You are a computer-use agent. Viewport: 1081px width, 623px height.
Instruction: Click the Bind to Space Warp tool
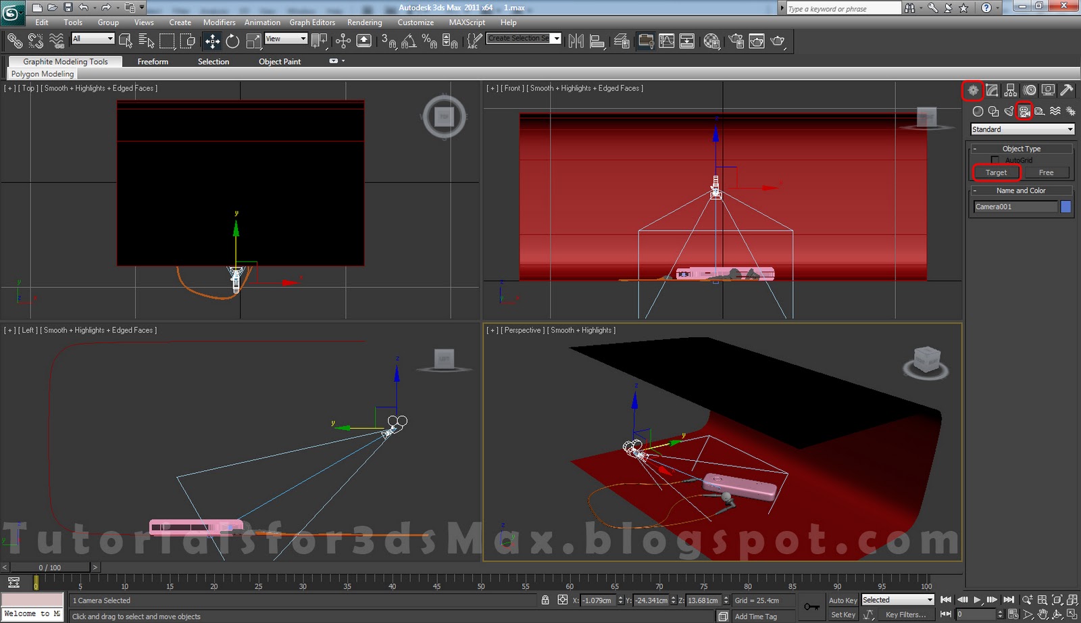coord(57,41)
